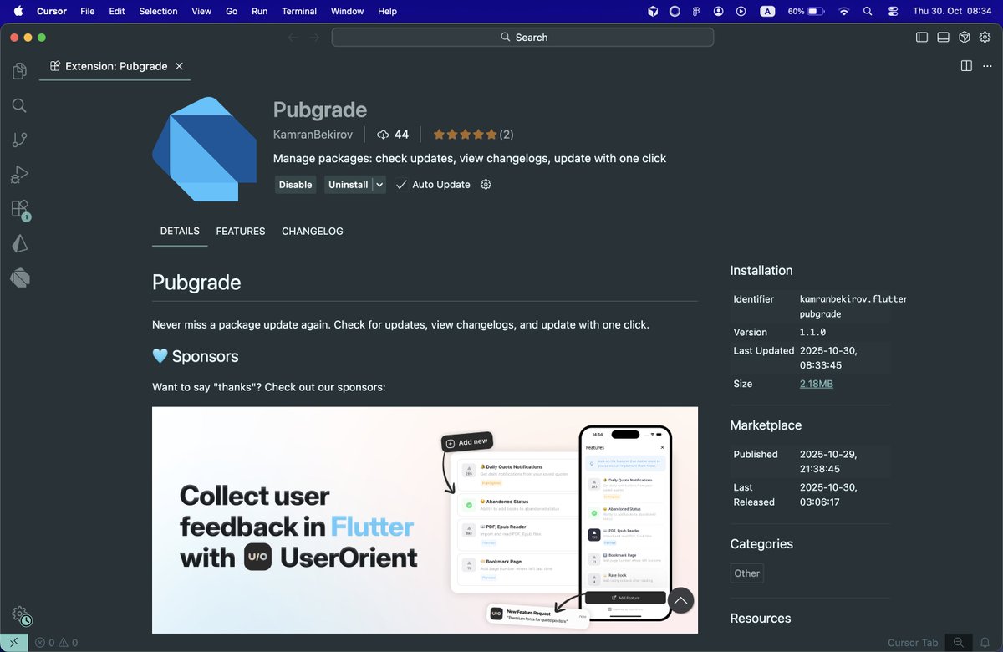Open Manage gear at bottom of activity bar
This screenshot has width=1003, height=652.
(20, 615)
